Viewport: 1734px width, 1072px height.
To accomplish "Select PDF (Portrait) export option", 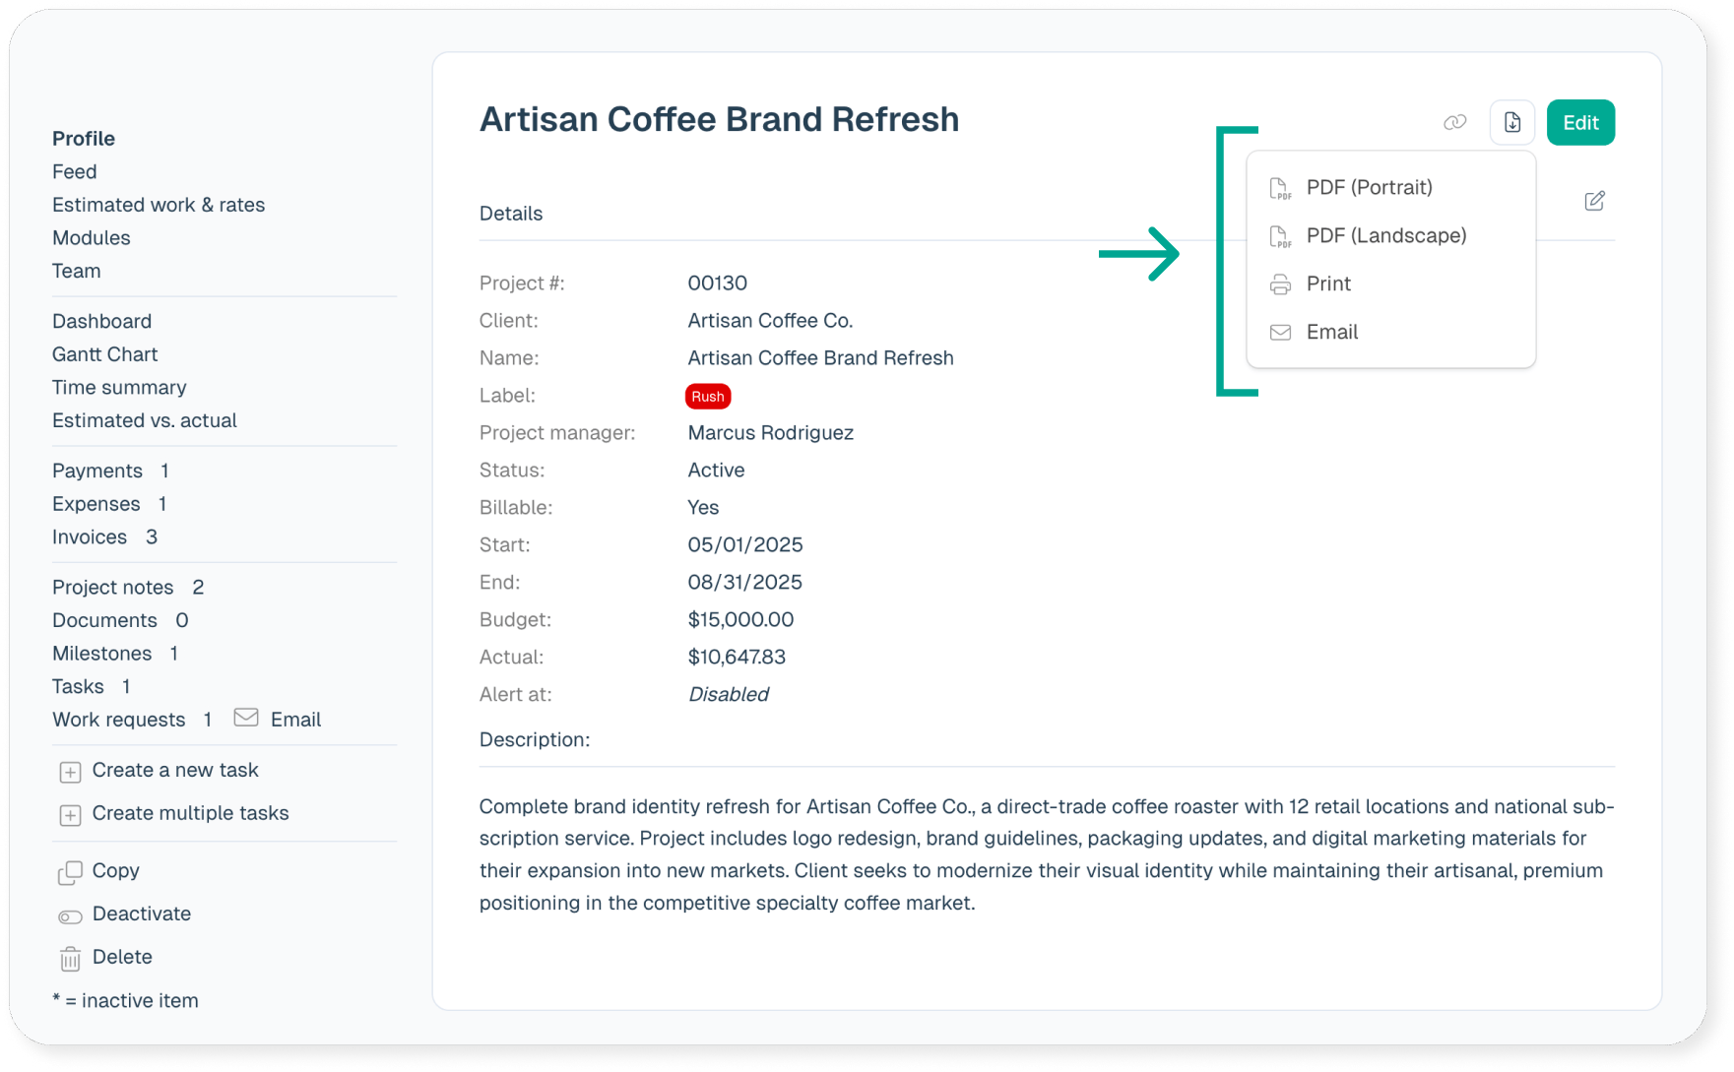I will point(1369,188).
